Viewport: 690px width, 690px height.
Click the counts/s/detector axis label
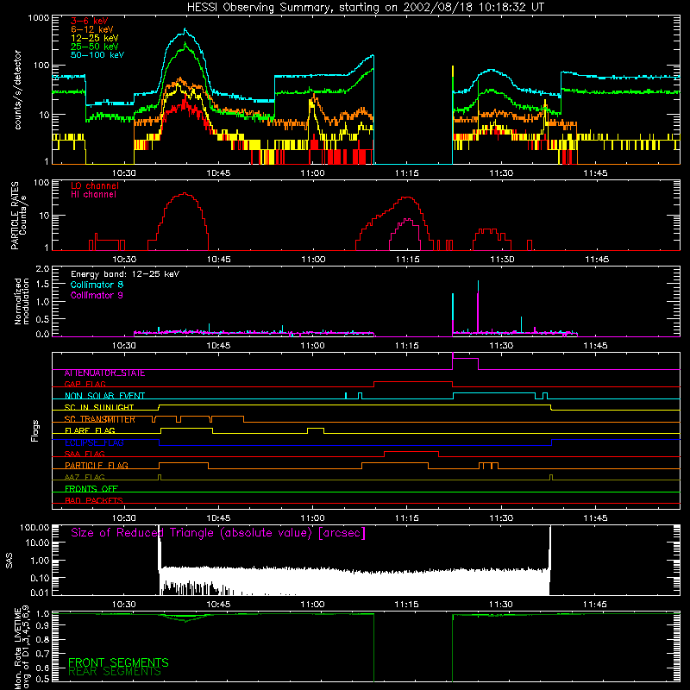pos(17,90)
